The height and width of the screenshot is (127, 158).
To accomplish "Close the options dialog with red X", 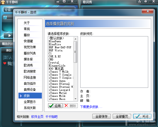I will 148,11.
